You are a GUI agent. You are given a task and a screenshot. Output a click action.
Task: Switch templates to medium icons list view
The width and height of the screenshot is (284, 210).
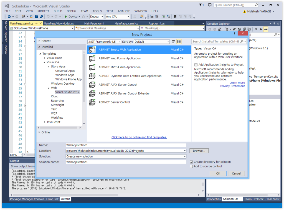coord(179,42)
